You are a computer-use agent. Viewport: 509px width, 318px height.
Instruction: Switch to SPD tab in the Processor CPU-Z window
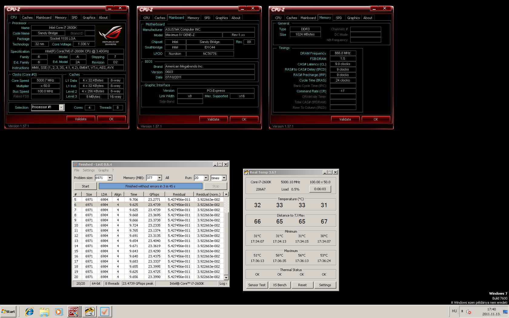(x=75, y=18)
